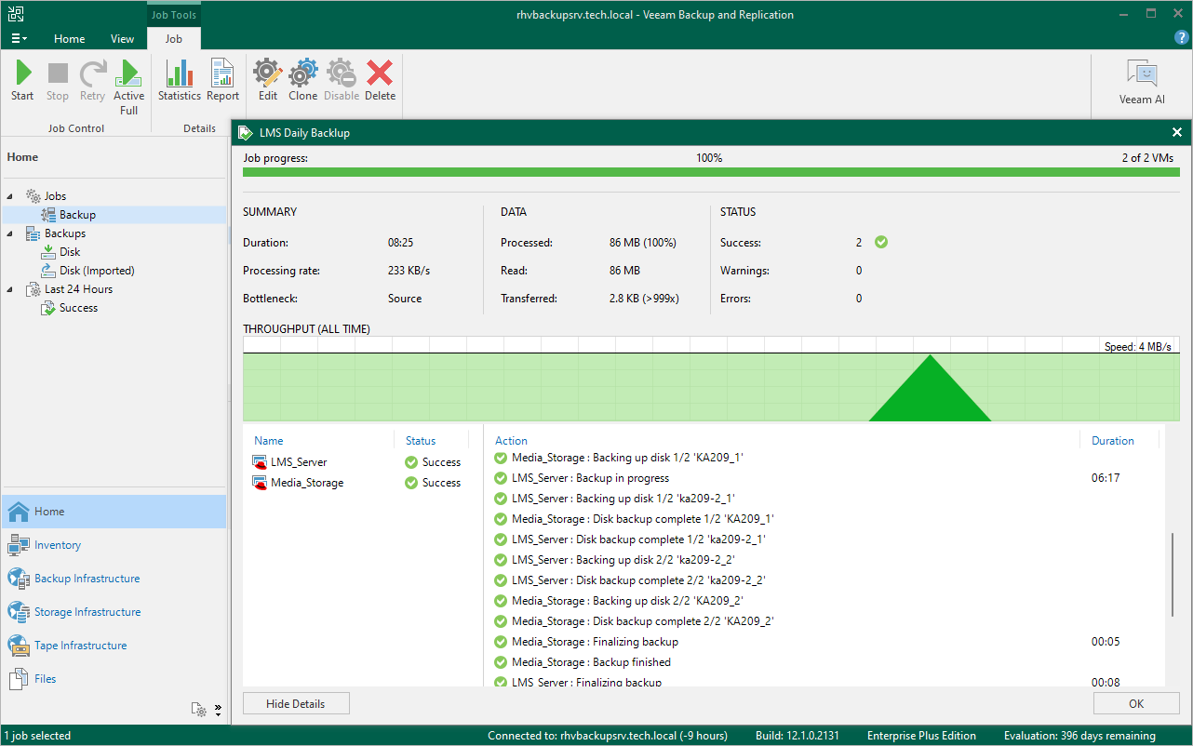Open the Home navigation view

click(114, 512)
